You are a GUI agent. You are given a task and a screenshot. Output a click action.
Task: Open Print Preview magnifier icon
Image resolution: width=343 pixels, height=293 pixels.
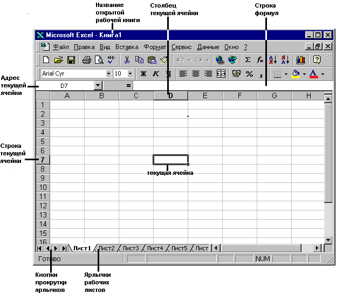99,60
